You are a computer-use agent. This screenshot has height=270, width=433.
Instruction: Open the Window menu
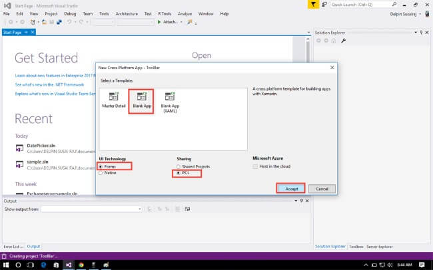[x=206, y=14]
